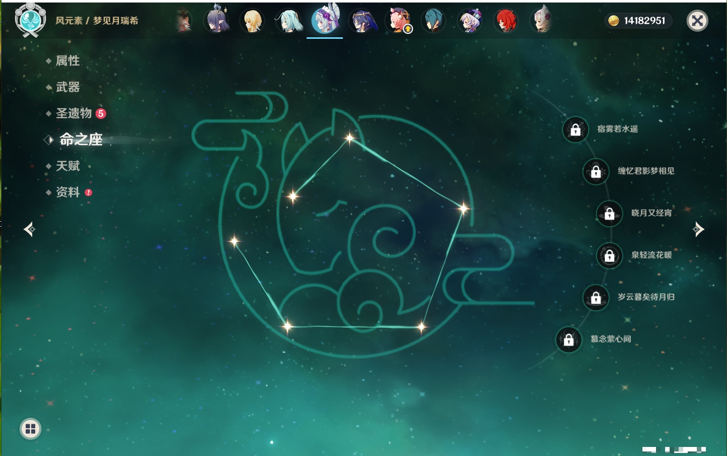Click the highlighted lavender-hat character avatar
The width and height of the screenshot is (727, 456).
325,20
